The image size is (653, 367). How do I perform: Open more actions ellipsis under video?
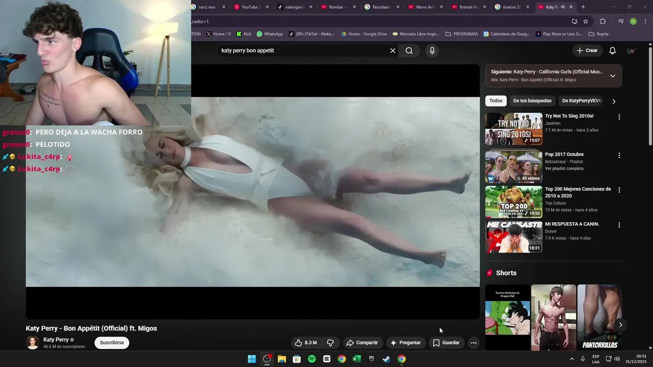pyautogui.click(x=473, y=343)
